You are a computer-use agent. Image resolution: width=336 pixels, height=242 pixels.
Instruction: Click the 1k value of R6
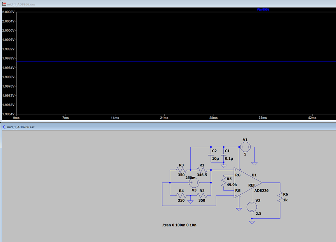pyautogui.click(x=285, y=200)
